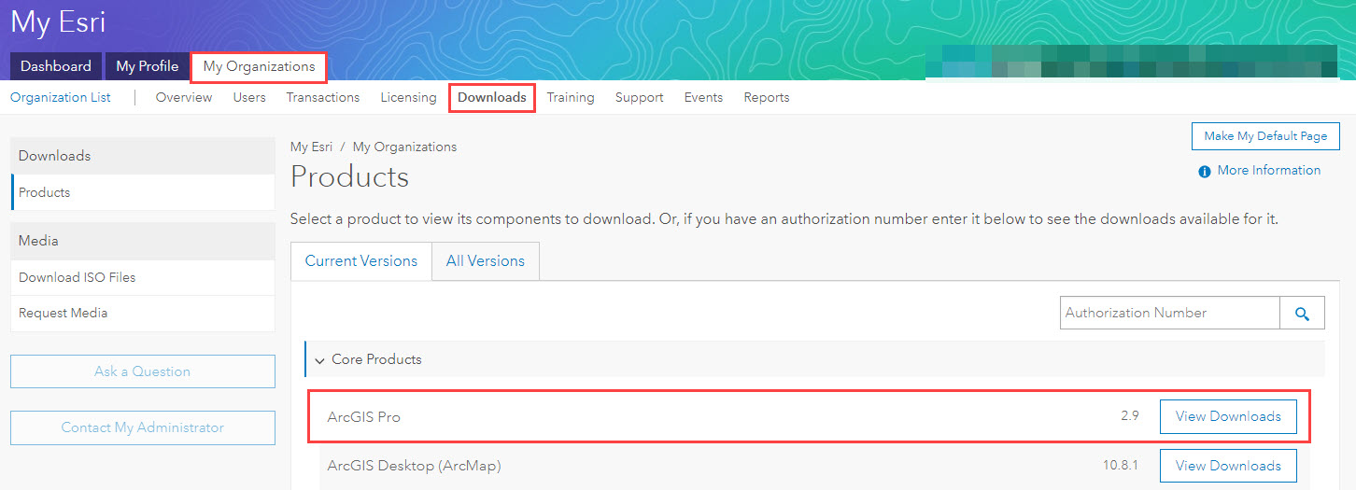1356x490 pixels.
Task: Click Make My Default Page button
Action: tap(1265, 136)
